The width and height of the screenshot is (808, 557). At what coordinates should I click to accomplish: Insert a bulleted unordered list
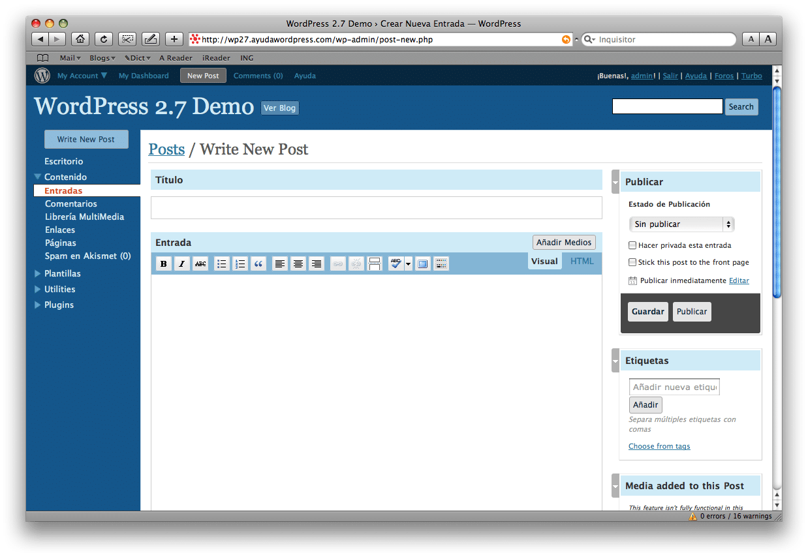(222, 264)
